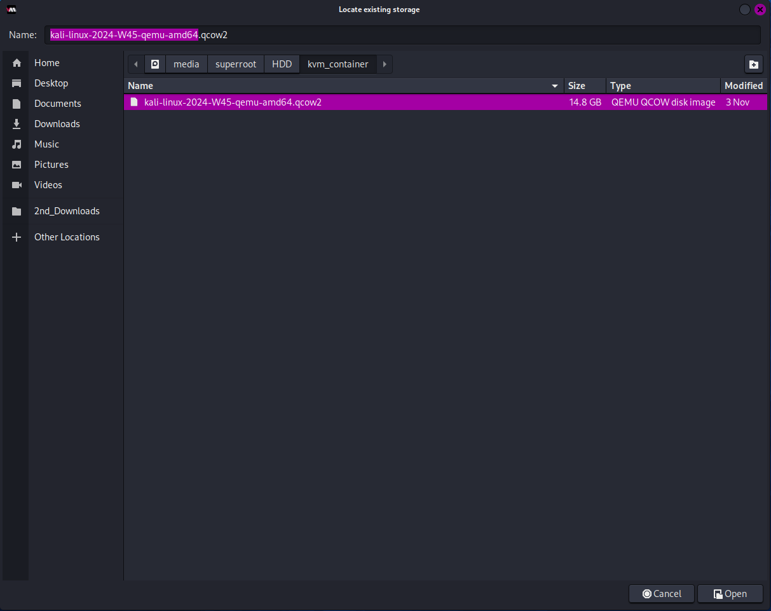Click the 14.8 GB size cell

[x=585, y=102]
